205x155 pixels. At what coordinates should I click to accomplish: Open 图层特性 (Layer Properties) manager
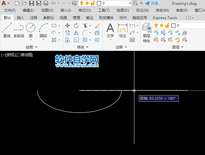(146, 33)
